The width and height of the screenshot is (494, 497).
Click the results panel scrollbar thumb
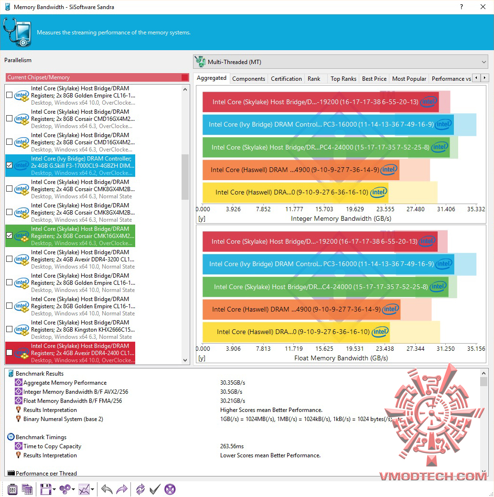(x=483, y=382)
